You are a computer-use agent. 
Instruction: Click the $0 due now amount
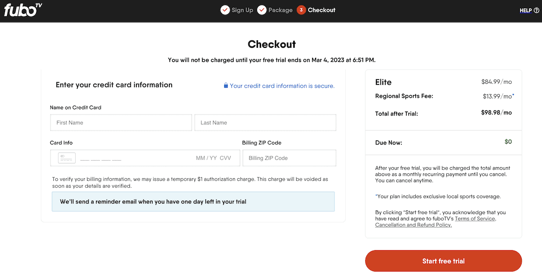click(508, 142)
